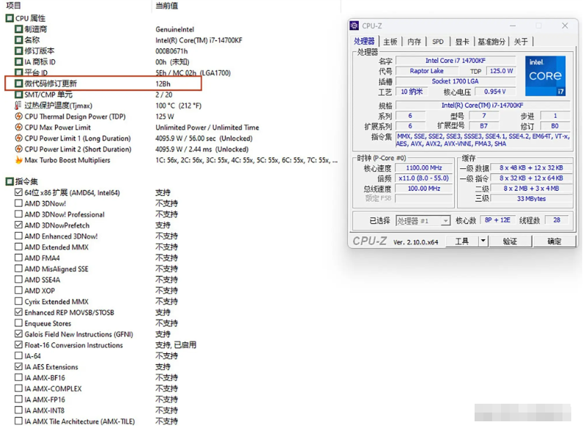
Task: Select the 4095.9 W / 56.00 sec value
Action: pos(204,138)
